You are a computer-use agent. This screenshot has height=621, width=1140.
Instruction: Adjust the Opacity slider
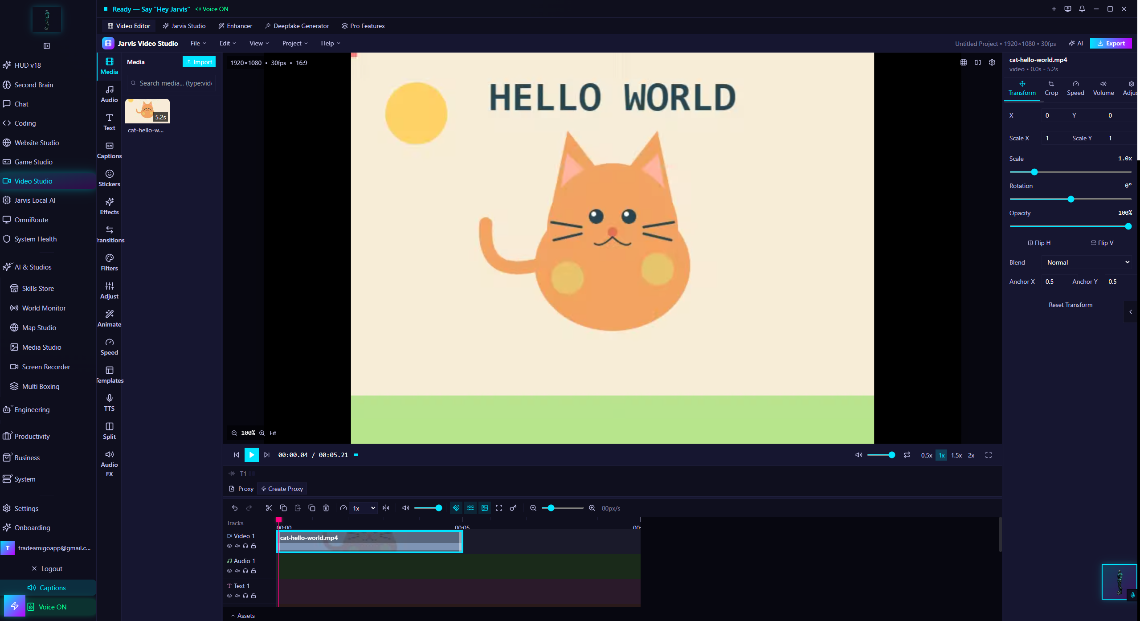1071,226
